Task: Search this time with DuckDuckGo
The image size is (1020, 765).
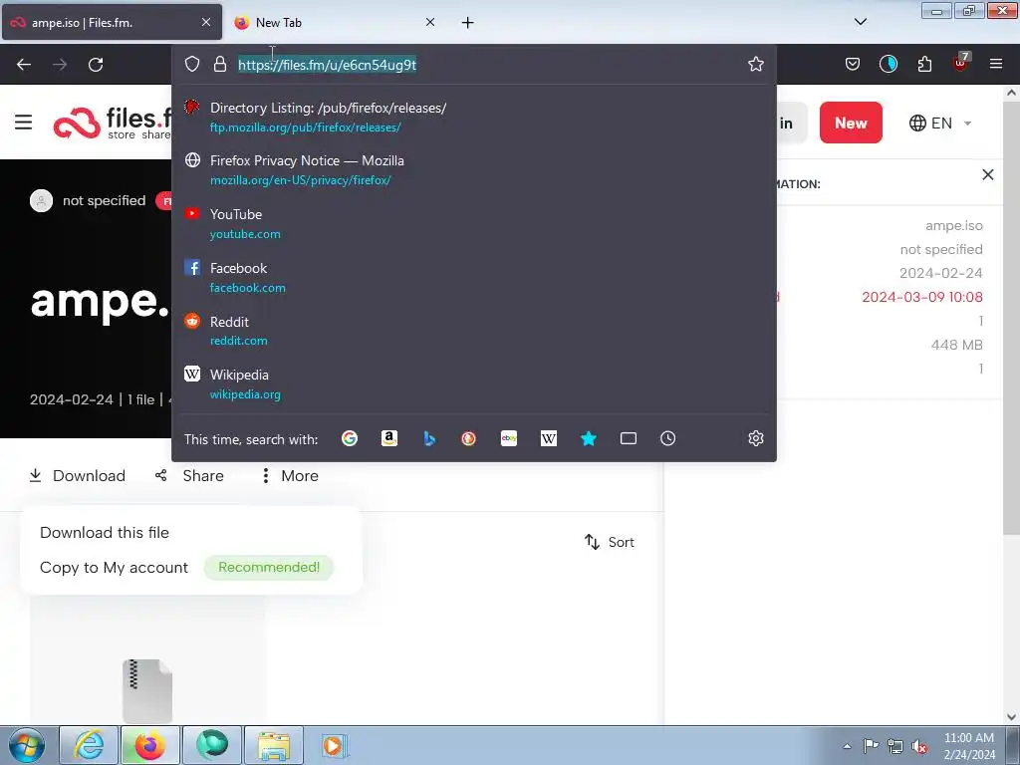Action: pos(468,438)
